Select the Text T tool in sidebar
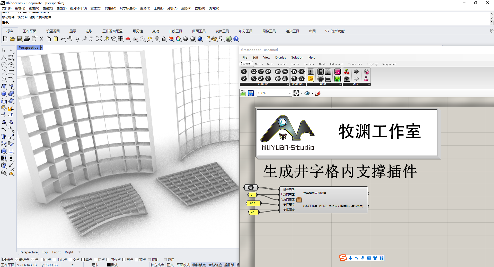Screen dimensions: 494x267 pos(4,137)
